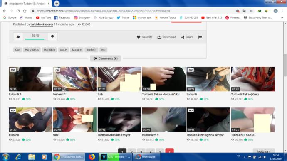The width and height of the screenshot is (287, 161).
Task: Bookmark this page with the star icon
Action: click(x=251, y=11)
